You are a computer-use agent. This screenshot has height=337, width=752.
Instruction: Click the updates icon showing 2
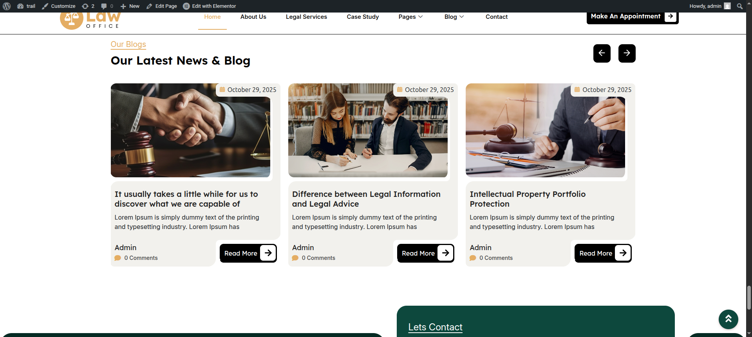[88, 6]
